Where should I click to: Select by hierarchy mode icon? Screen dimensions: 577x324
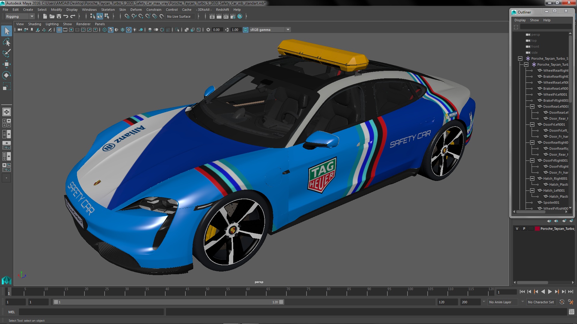coord(93,16)
